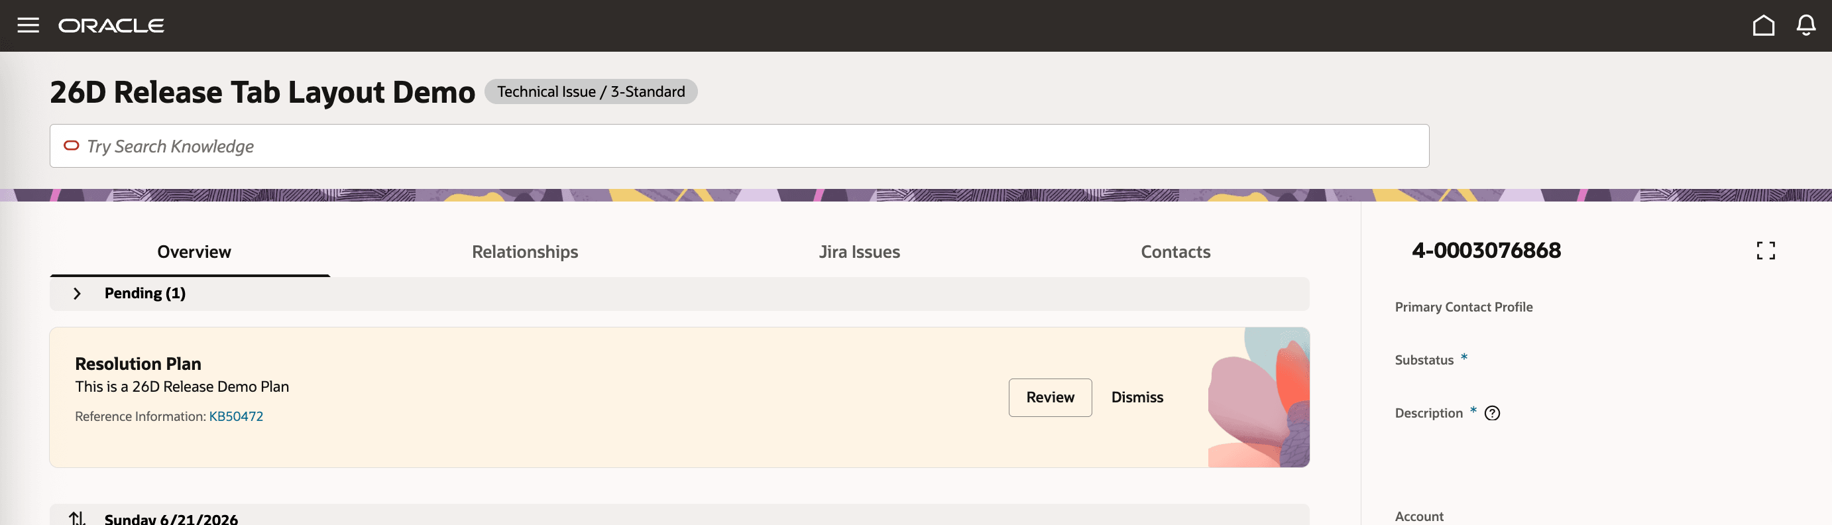Click the Account field label
The height and width of the screenshot is (525, 1832).
[1419, 516]
